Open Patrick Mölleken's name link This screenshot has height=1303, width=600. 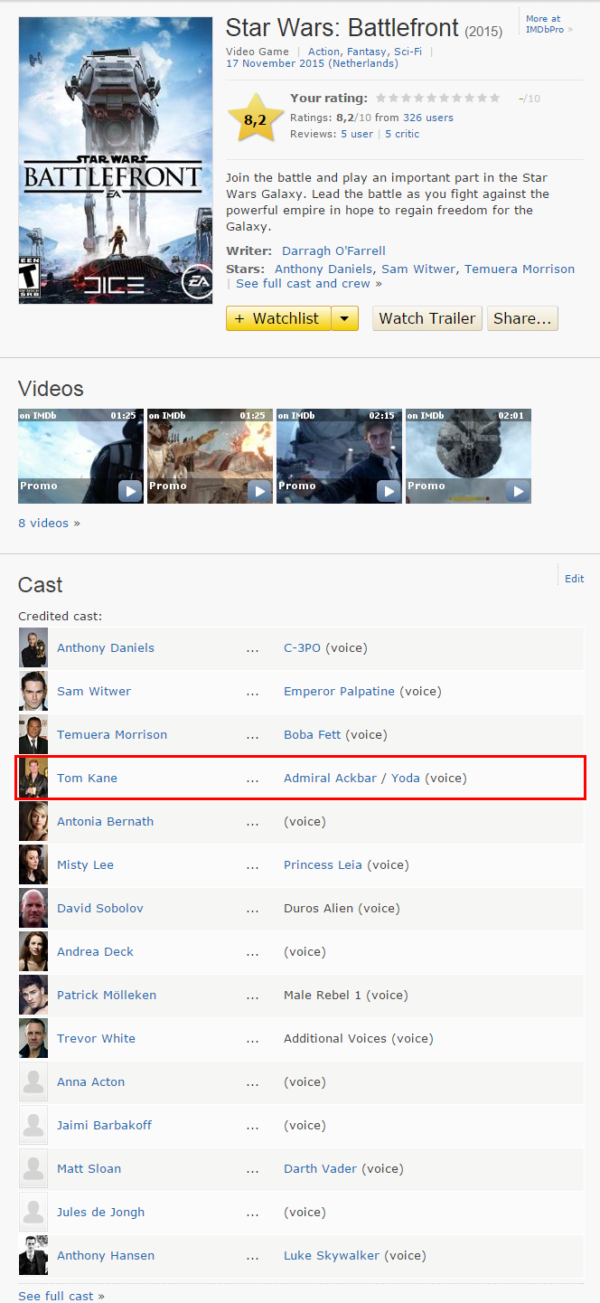coord(107,995)
